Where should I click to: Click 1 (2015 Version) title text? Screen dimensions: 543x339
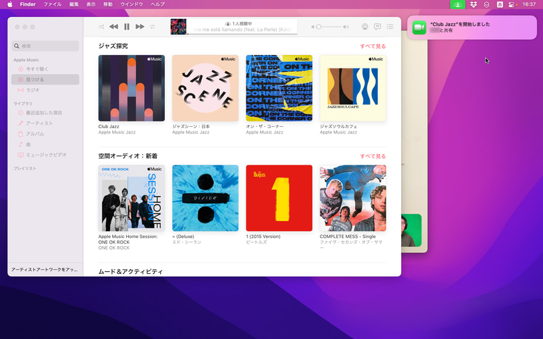263,237
